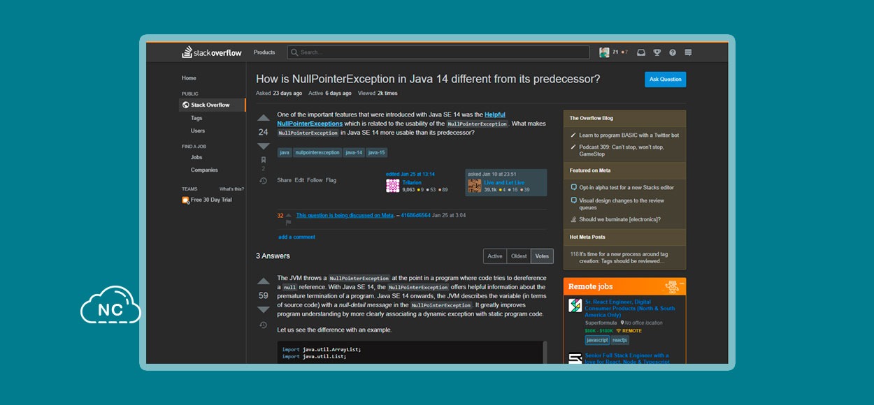Click the Ask Question button
This screenshot has width=874, height=405.
click(665, 80)
